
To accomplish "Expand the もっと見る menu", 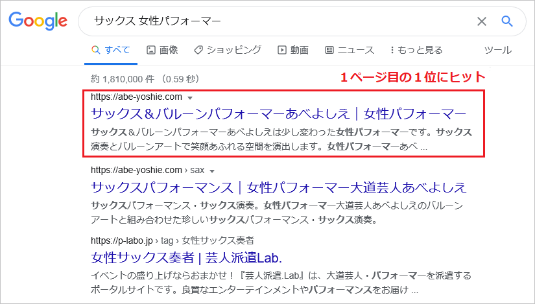I will point(416,50).
